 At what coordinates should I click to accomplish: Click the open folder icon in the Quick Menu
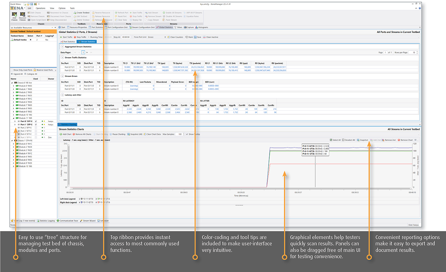(28, 4)
